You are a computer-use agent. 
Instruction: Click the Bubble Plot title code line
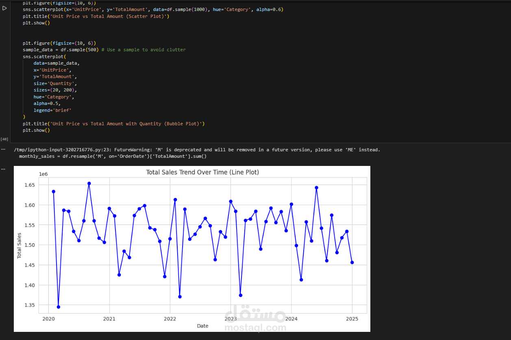tap(114, 124)
